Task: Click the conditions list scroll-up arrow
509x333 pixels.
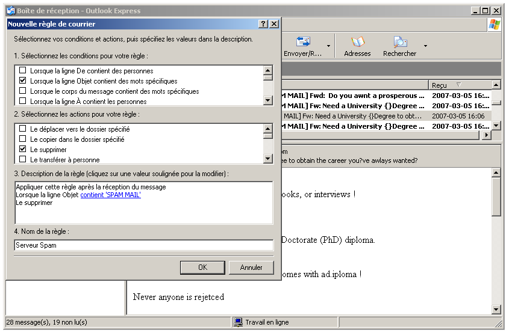Action: coord(268,70)
